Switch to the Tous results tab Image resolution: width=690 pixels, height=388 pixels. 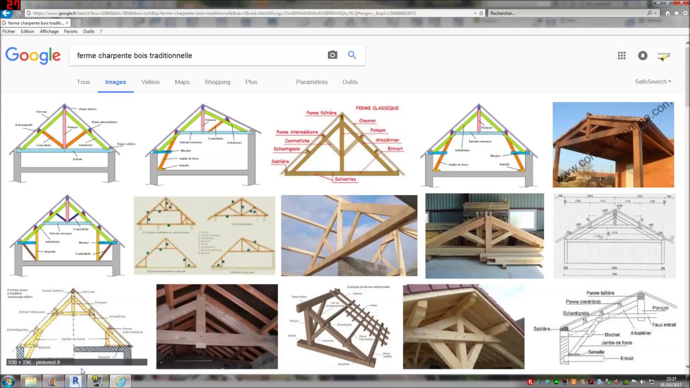point(83,82)
